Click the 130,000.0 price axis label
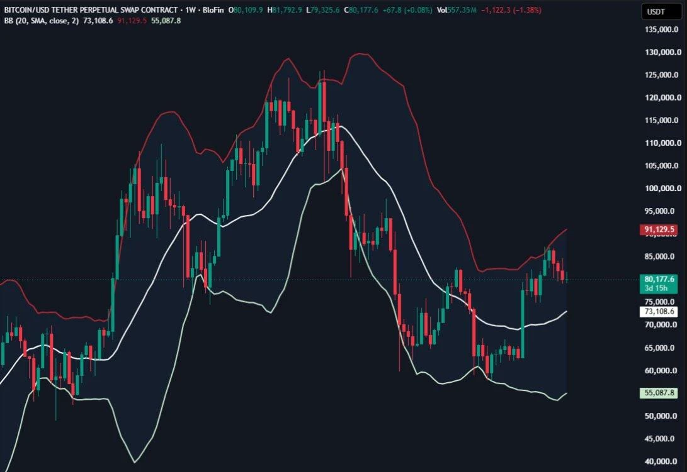The image size is (687, 472). [663, 52]
